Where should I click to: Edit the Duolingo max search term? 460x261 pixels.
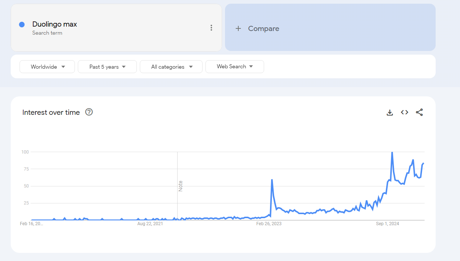tap(55, 24)
